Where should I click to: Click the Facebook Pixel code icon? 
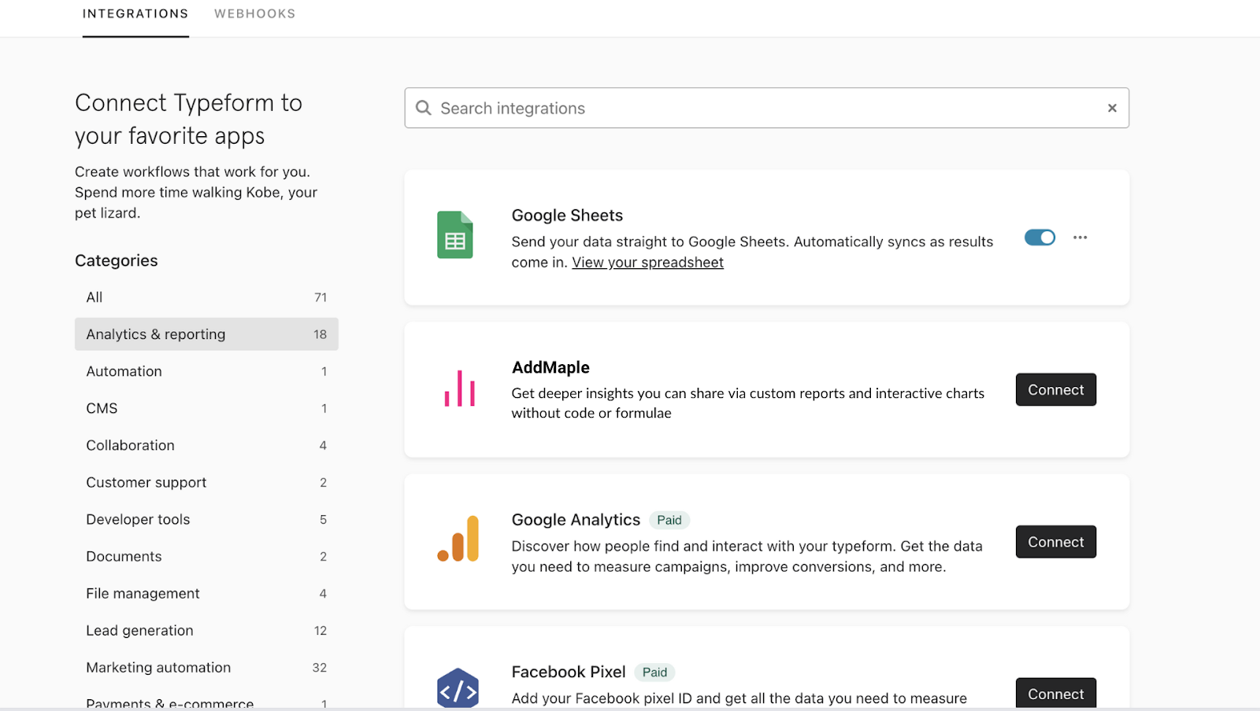coord(458,689)
